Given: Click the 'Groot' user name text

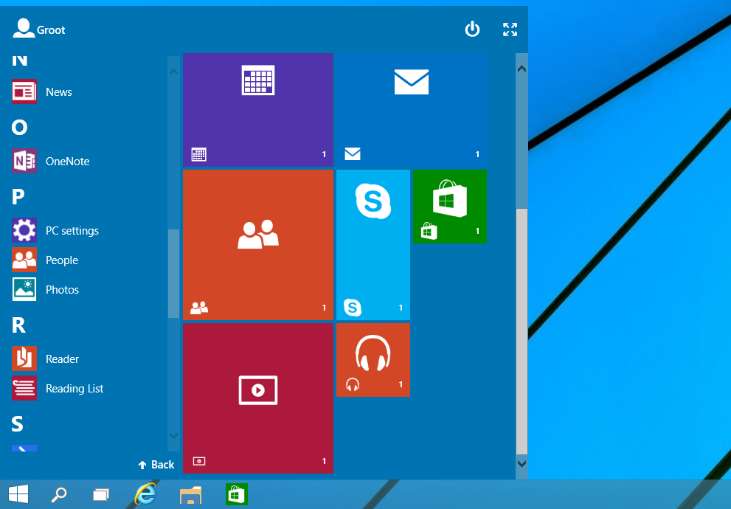Looking at the screenshot, I should tap(51, 30).
